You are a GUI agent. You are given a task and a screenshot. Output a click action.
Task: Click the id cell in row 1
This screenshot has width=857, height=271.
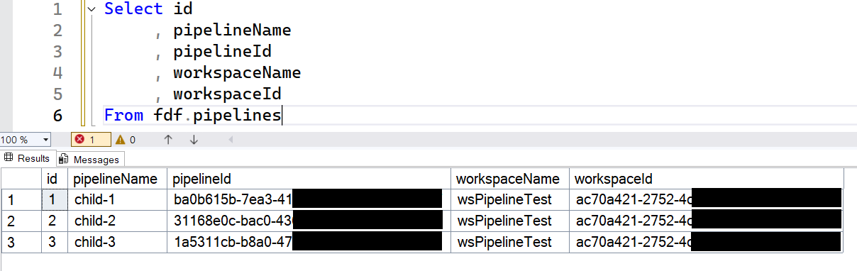pos(54,200)
